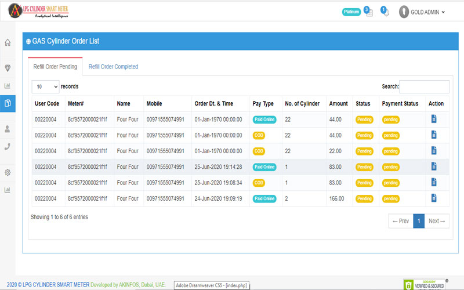The image size is (464, 290).
Task: Open action document for 19:08:34 order
Action: click(434, 182)
